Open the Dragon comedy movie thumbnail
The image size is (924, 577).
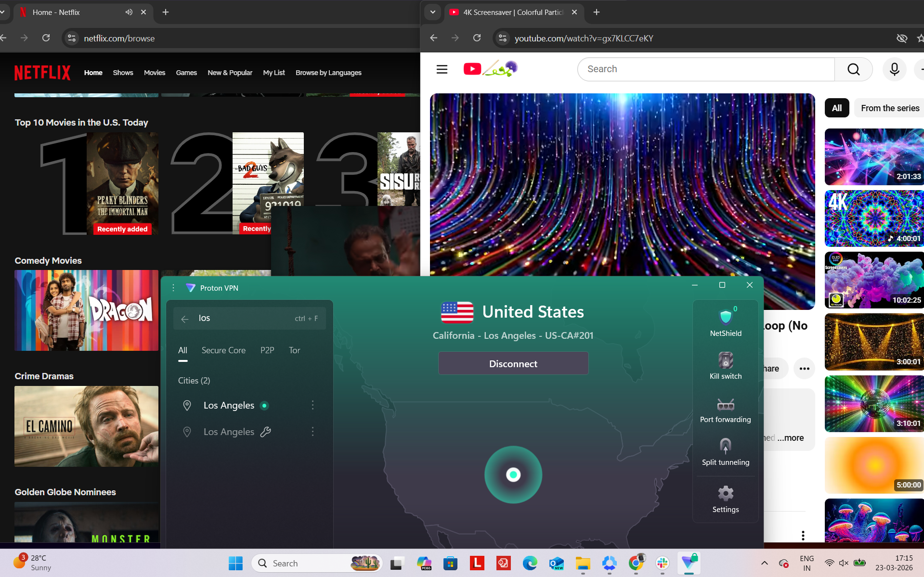(x=86, y=310)
